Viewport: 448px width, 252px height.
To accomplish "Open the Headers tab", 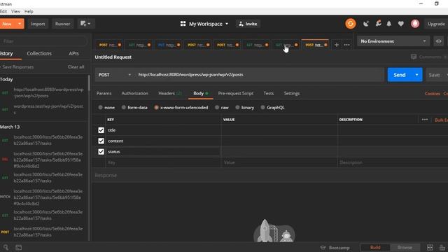I will pos(170,93).
